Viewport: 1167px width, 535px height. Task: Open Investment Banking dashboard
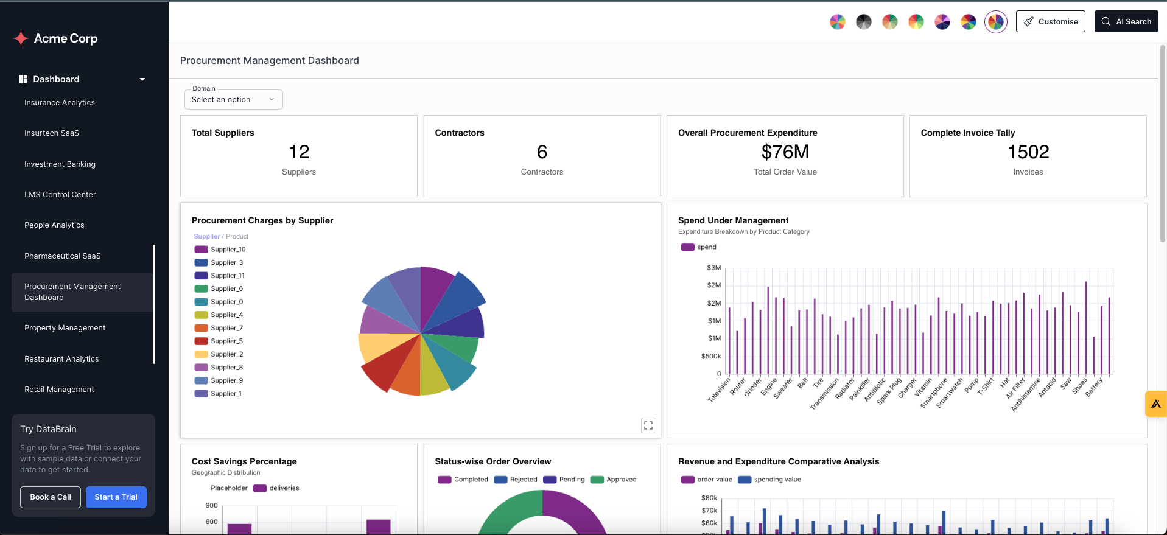[60, 164]
